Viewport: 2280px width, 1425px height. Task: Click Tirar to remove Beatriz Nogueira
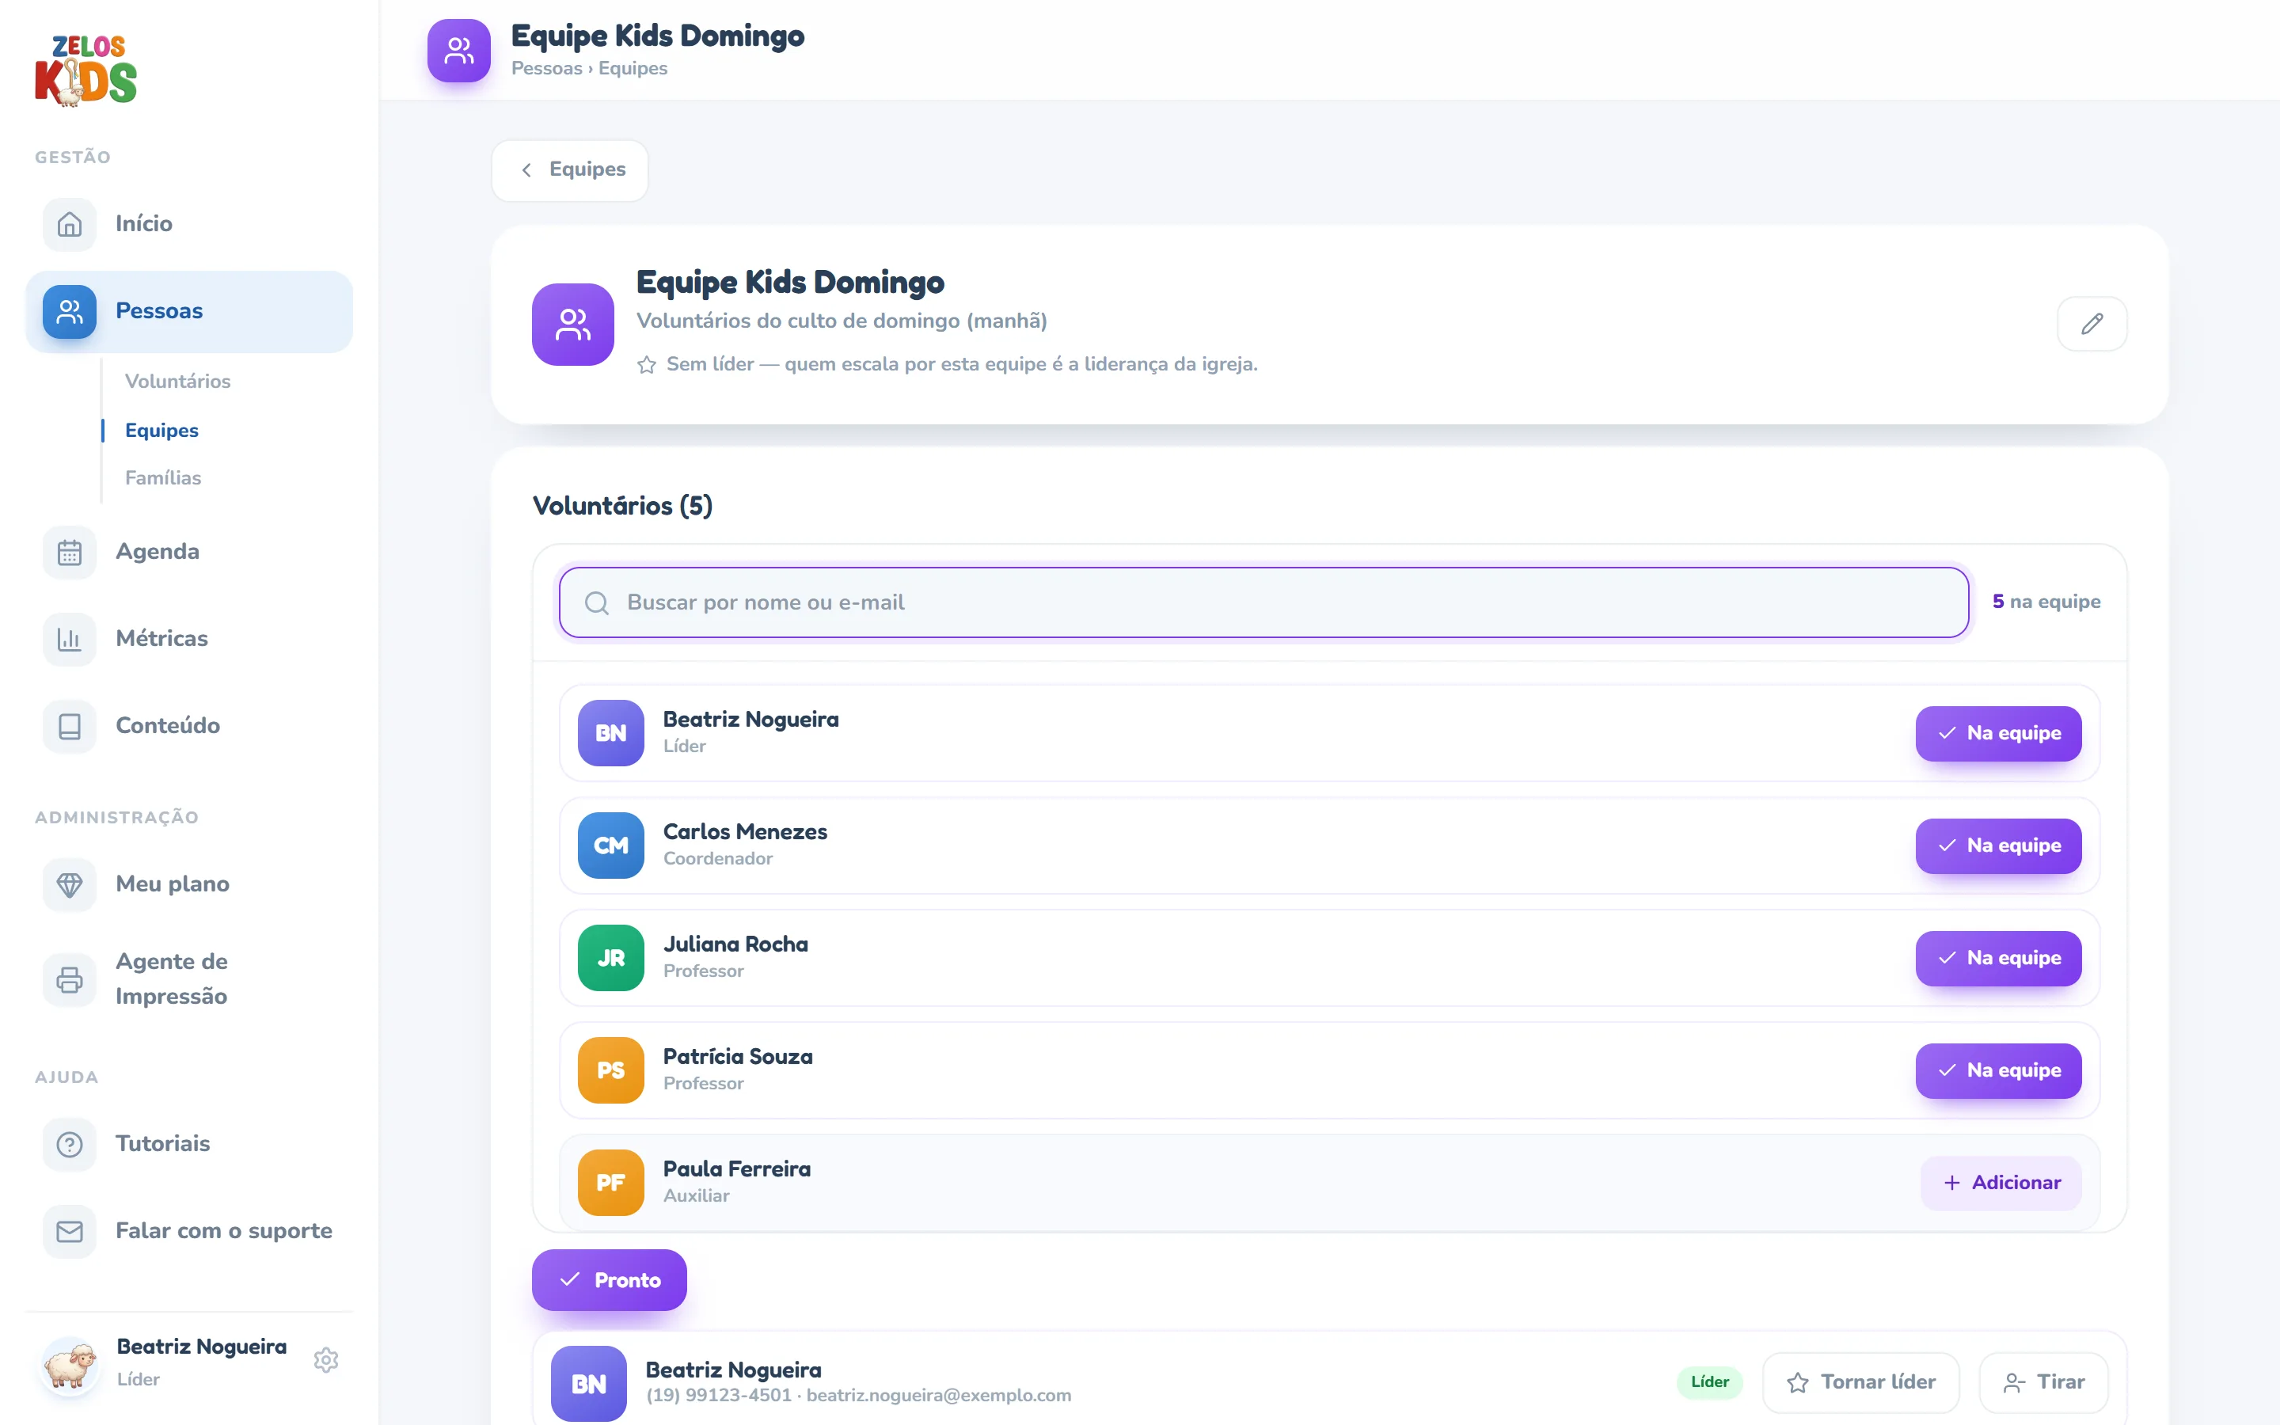coord(2043,1381)
